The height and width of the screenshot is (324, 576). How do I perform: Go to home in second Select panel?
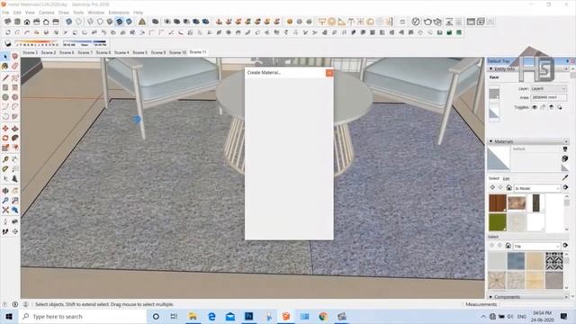(508, 246)
